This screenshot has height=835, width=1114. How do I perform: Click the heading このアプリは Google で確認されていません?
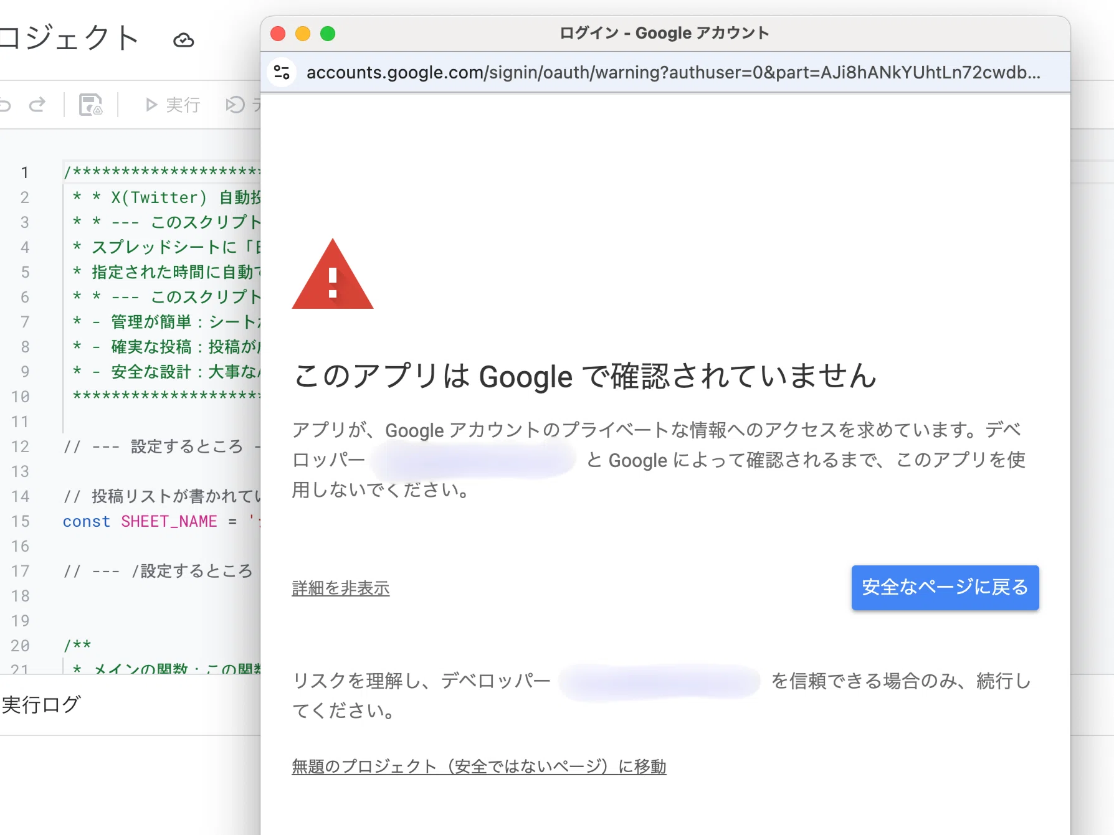pyautogui.click(x=585, y=376)
